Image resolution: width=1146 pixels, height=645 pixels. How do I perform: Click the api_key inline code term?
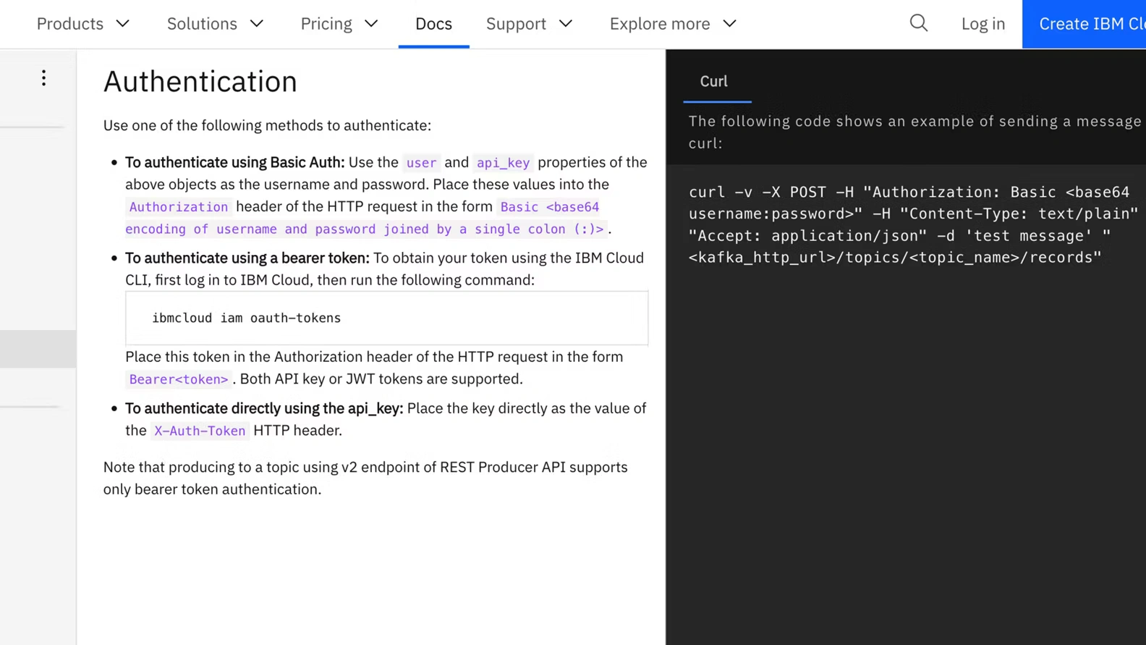[503, 163]
